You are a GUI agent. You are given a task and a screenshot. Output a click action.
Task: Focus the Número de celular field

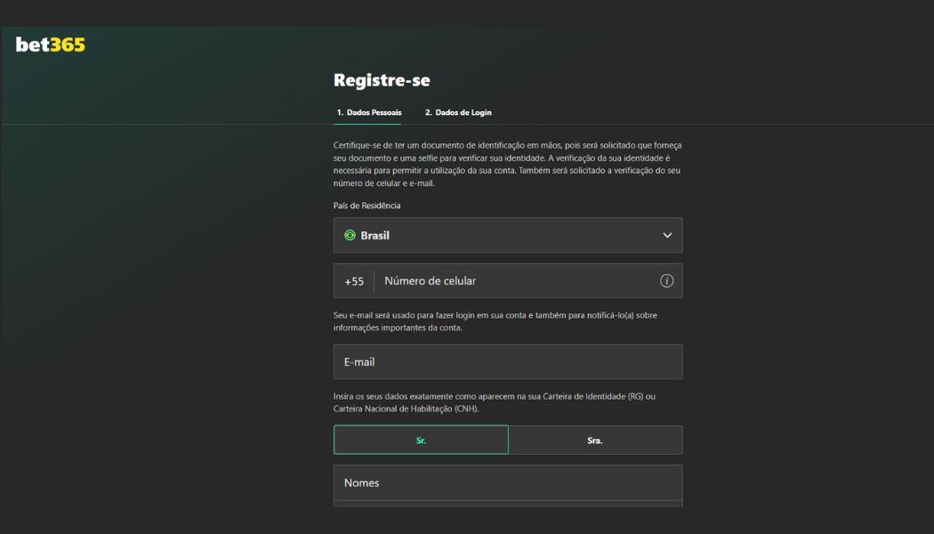point(516,281)
